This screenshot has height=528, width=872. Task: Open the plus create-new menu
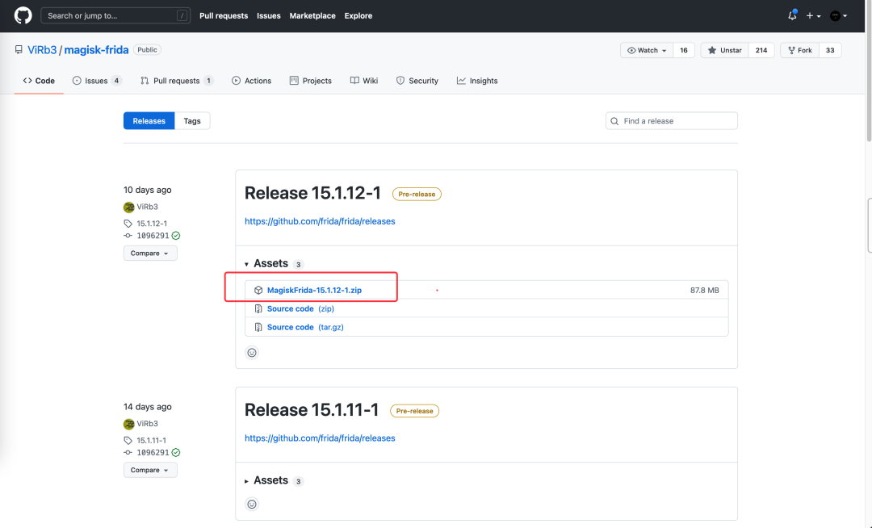(x=813, y=15)
